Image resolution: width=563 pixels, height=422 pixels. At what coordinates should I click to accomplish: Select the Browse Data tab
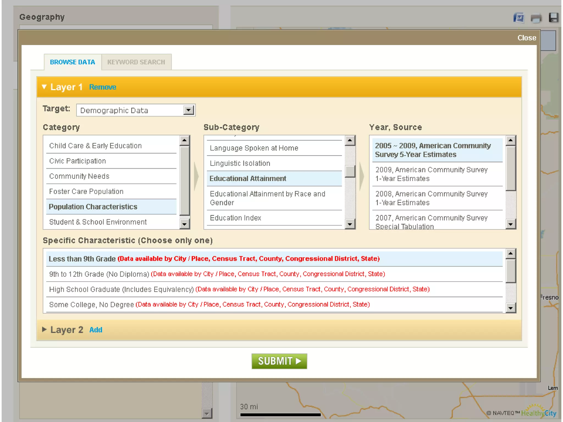73,62
